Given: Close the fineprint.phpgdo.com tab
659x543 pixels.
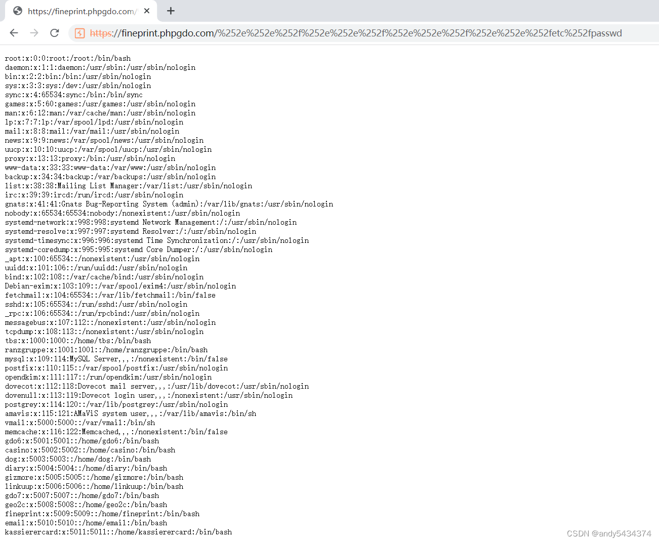Looking at the screenshot, I should coord(147,11).
